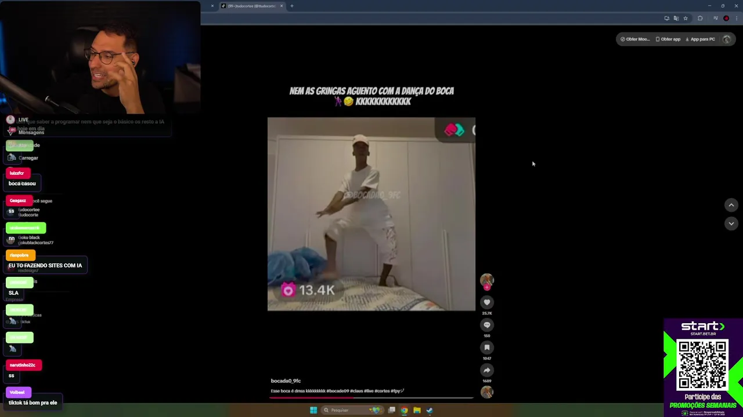The image size is (743, 417).
Task: Click chat message 'tiktok tá bom pra ele'
Action: (33, 403)
